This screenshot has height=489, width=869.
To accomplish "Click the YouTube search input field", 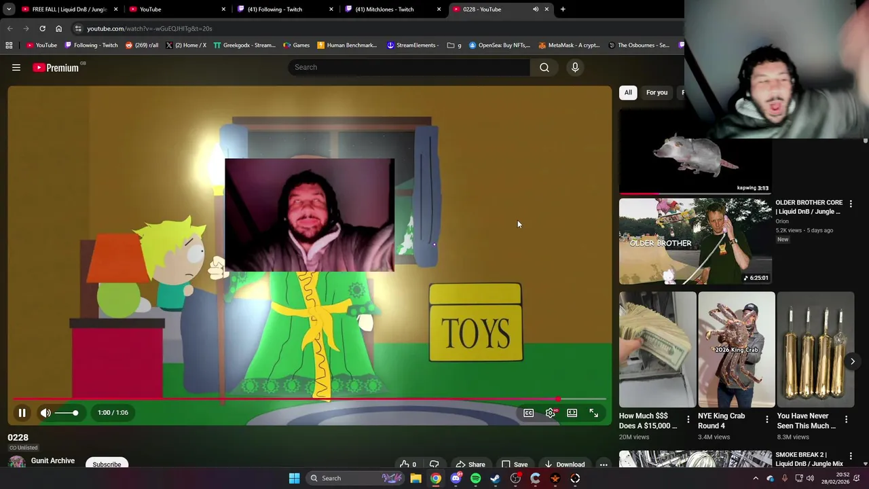I will tap(409, 67).
